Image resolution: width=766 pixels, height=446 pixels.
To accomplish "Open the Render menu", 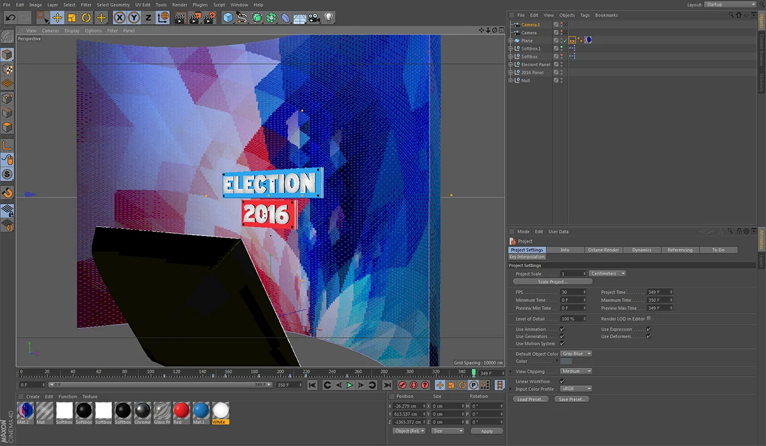I will (180, 5).
